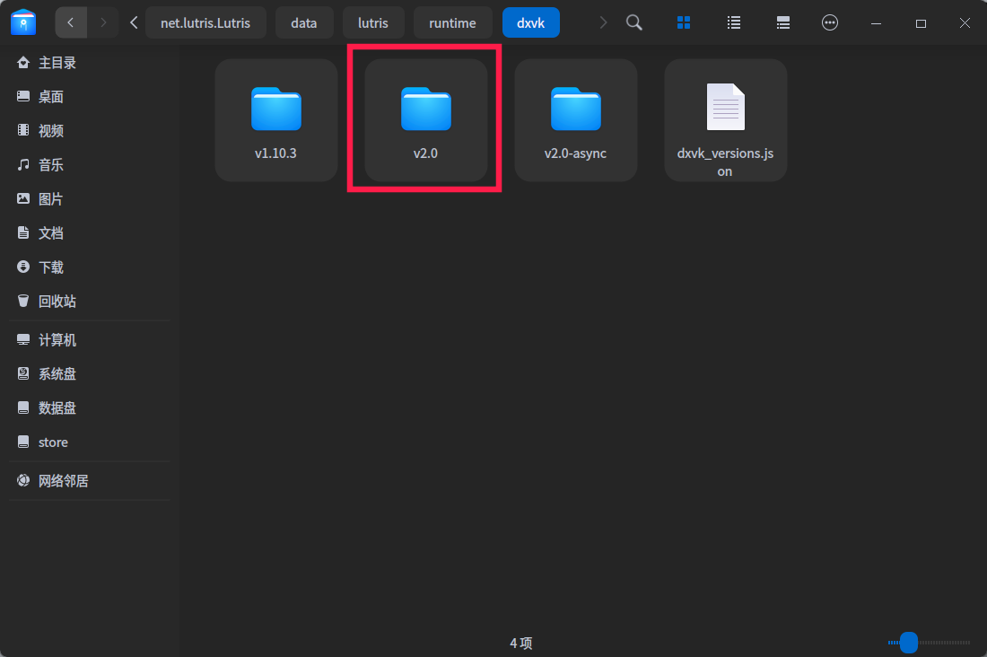Screen dimensions: 987x657
Task: Switch to icon grid view
Action: (684, 22)
